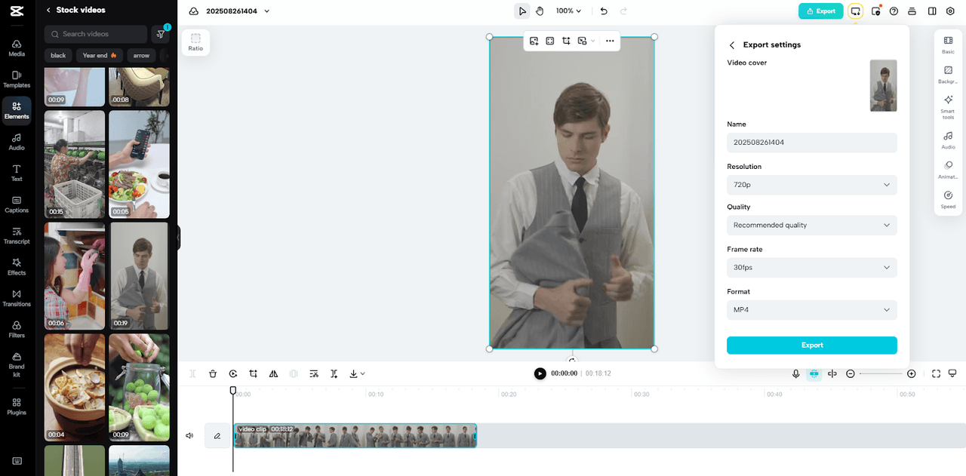Image resolution: width=966 pixels, height=476 pixels.
Task: Select the Split tool in the timeline toolbar
Action: click(x=334, y=373)
